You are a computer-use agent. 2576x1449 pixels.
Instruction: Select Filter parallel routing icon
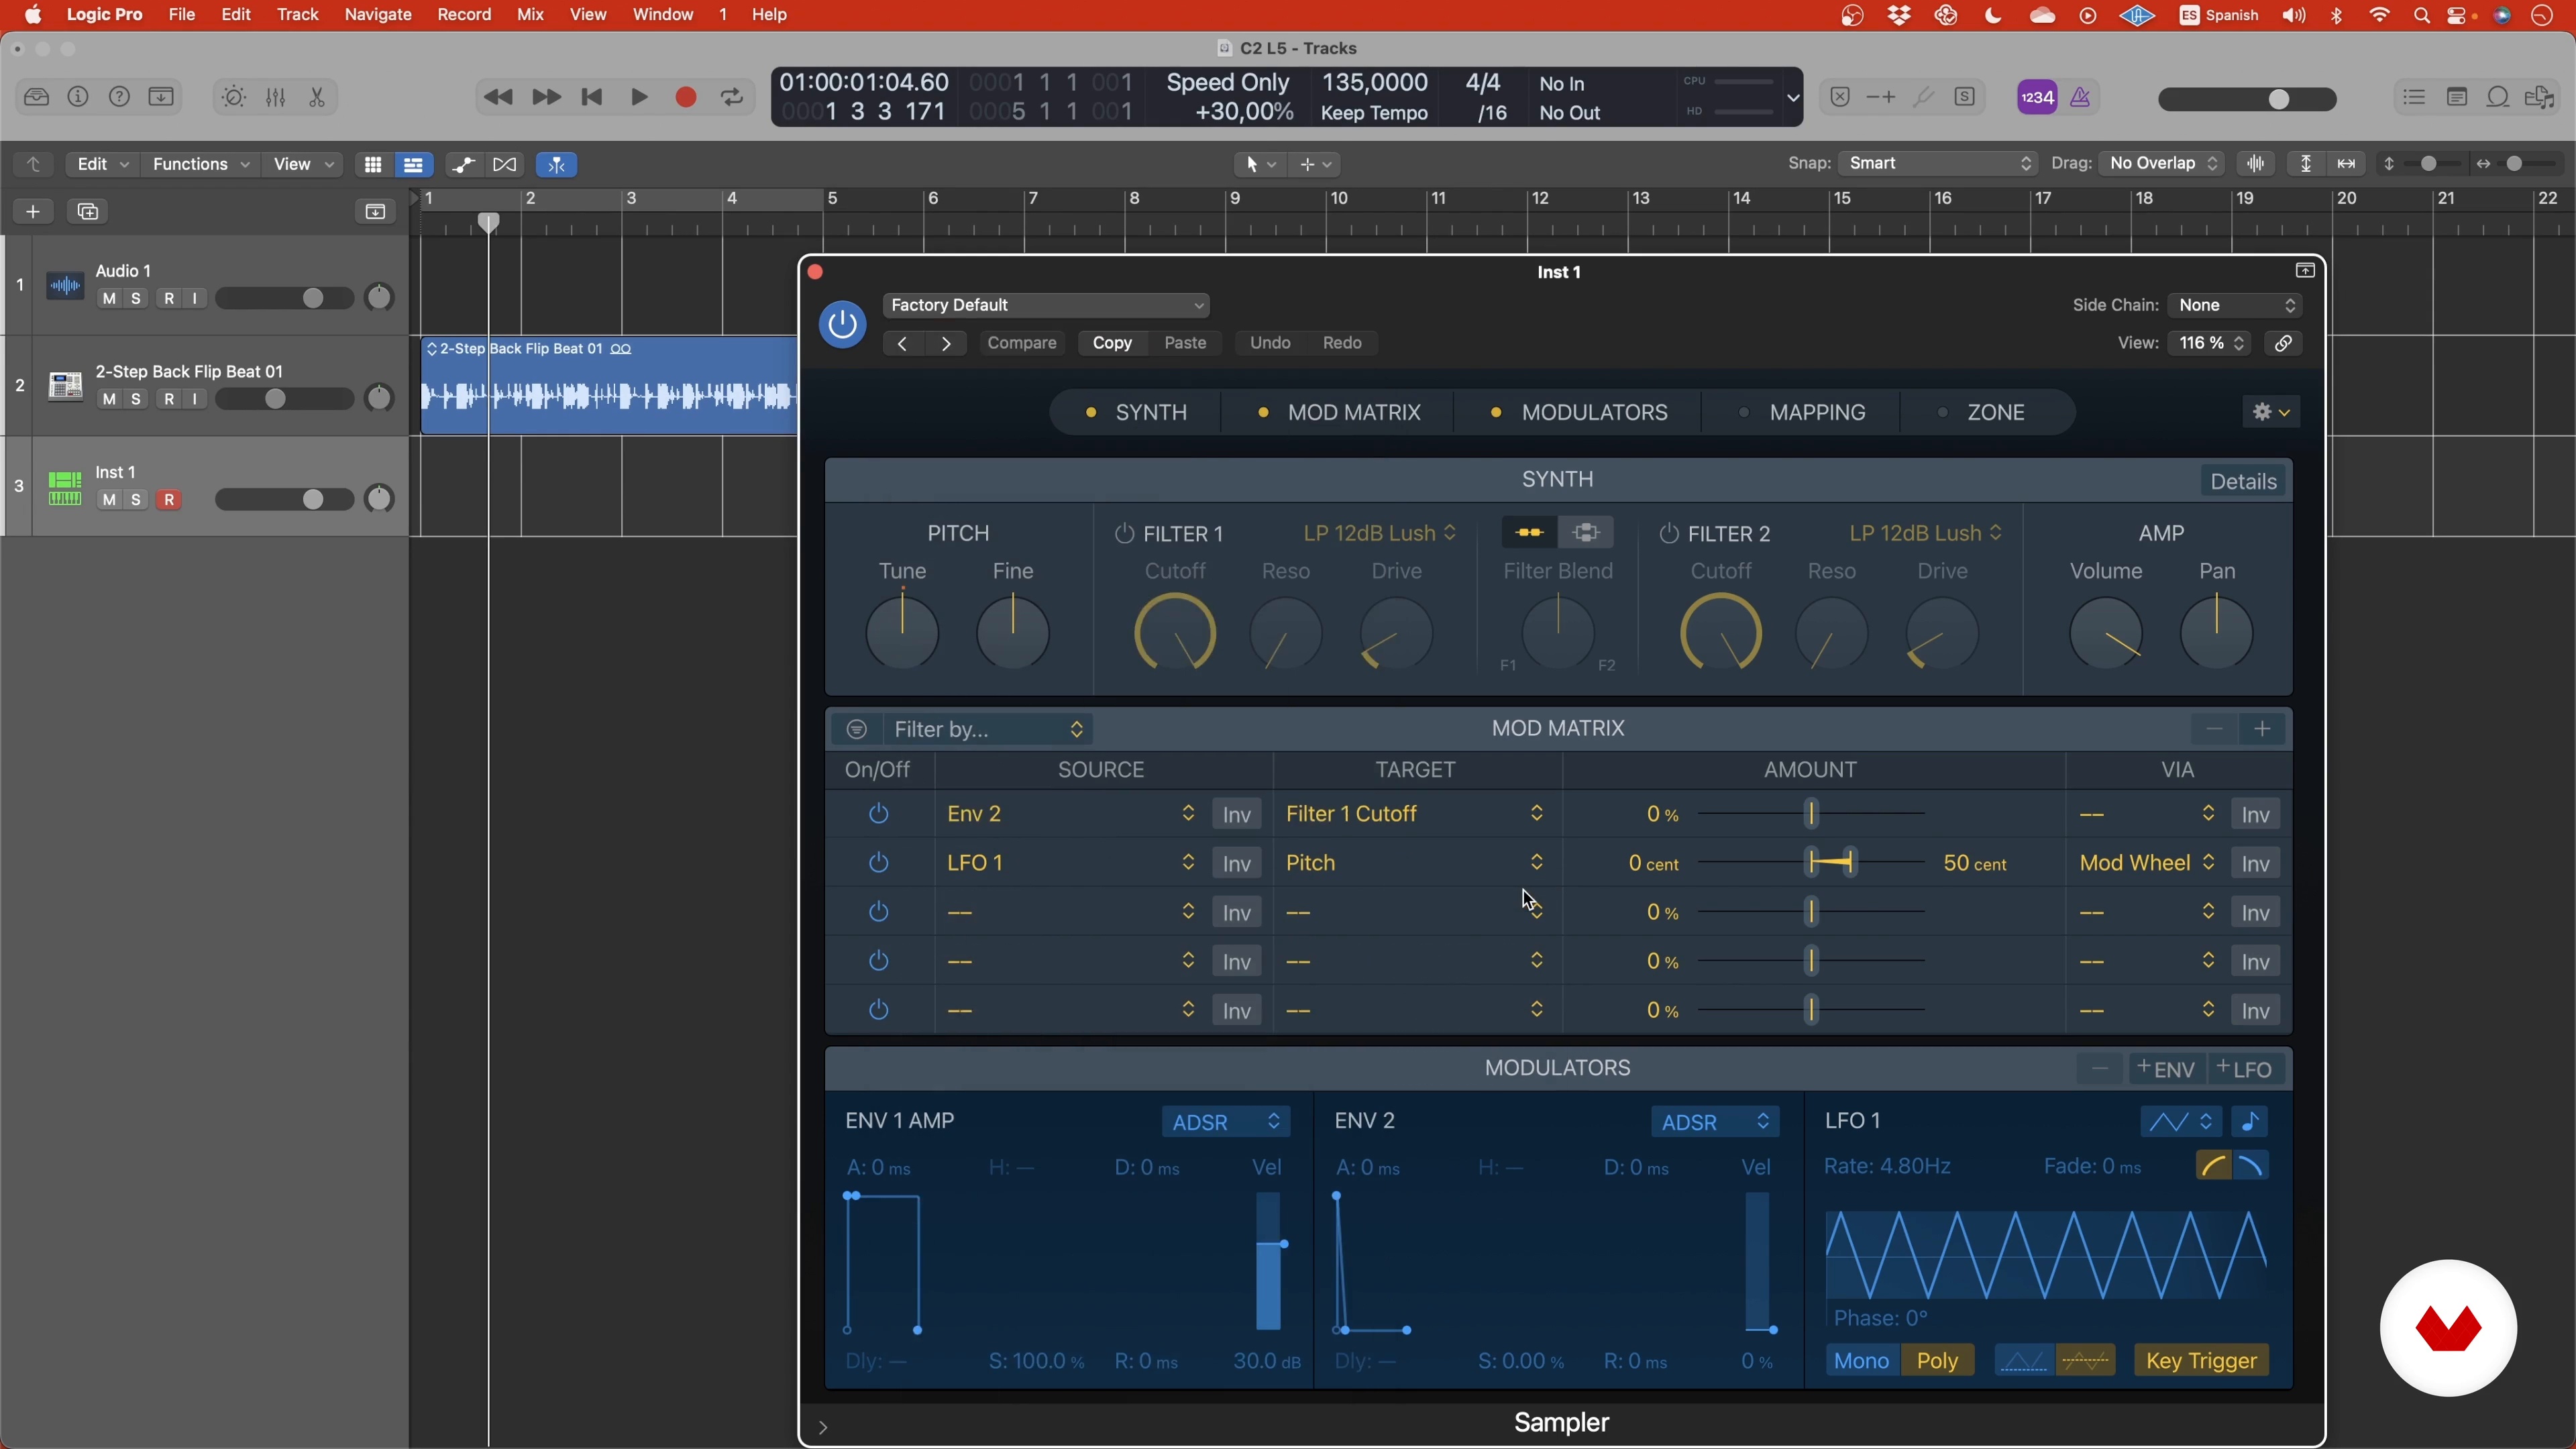pyautogui.click(x=1586, y=533)
